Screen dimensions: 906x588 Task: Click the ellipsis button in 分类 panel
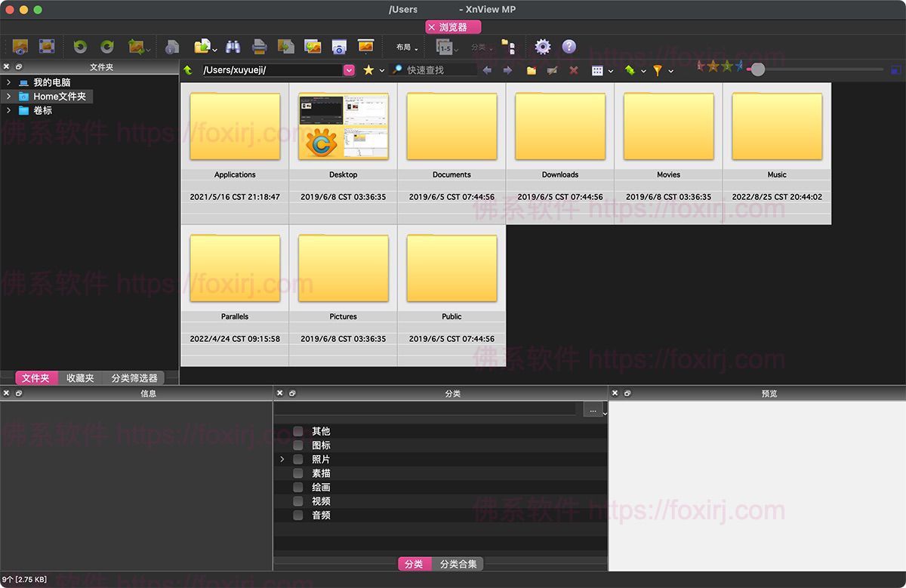pos(593,410)
